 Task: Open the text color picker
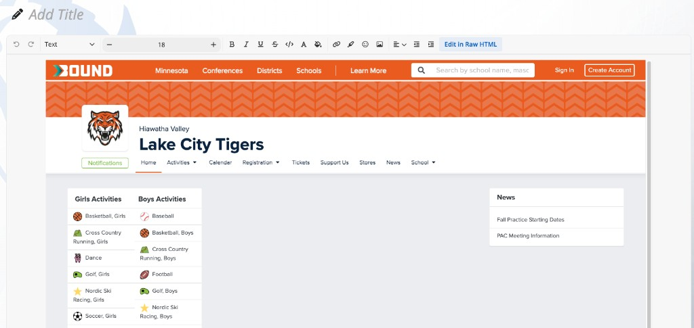[304, 44]
